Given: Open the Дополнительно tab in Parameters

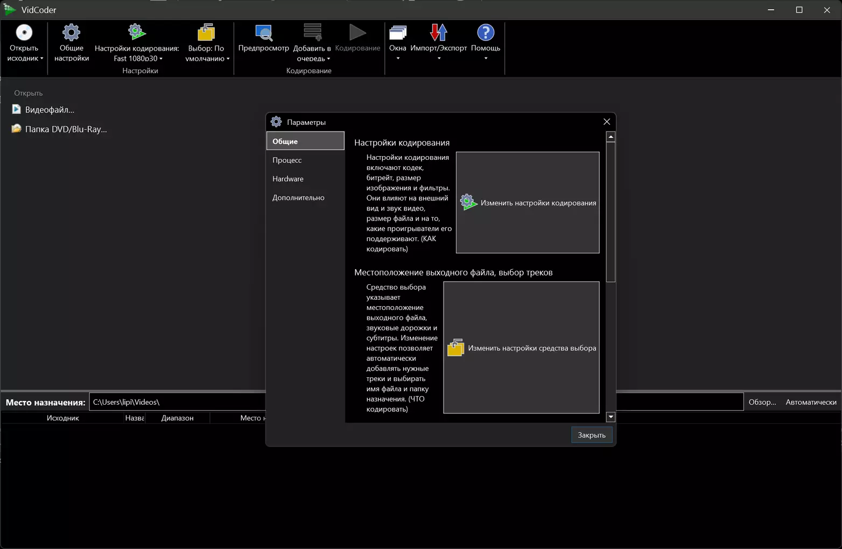Looking at the screenshot, I should (x=298, y=198).
